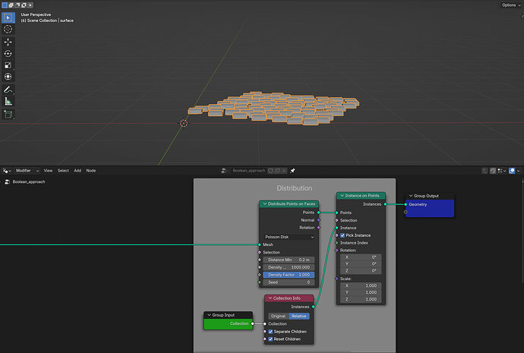Select the Add Cube tool
This screenshot has height=353, width=524.
click(x=8, y=114)
